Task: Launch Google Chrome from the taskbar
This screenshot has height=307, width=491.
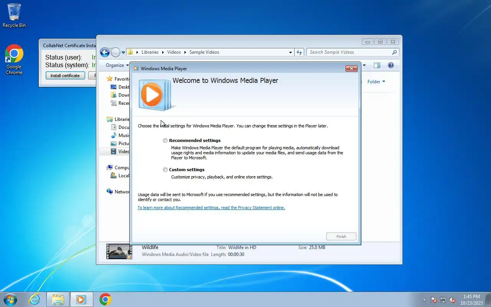Action: [x=105, y=299]
